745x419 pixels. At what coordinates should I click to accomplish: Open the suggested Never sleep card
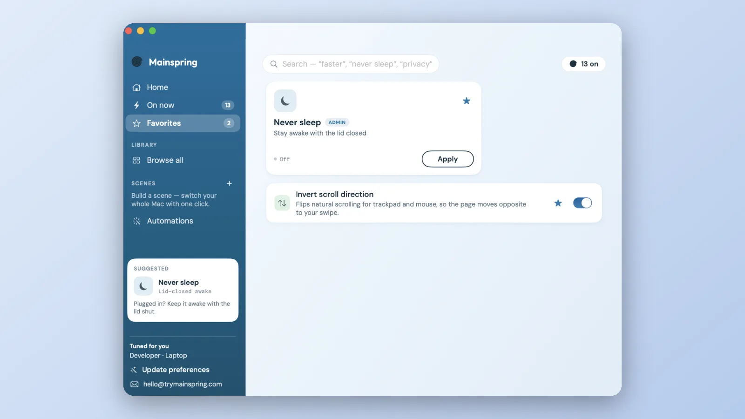pyautogui.click(x=183, y=290)
